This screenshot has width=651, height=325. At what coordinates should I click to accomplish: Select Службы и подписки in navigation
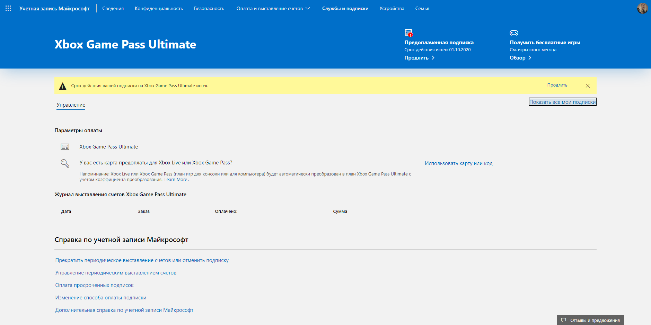click(345, 8)
